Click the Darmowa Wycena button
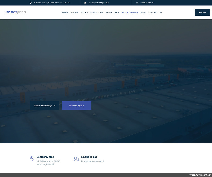The image size is (212, 177). [x=77, y=105]
